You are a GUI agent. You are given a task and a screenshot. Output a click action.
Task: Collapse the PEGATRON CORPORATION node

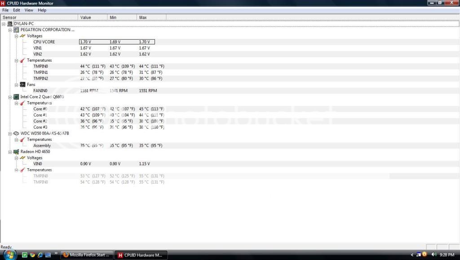tap(10, 30)
